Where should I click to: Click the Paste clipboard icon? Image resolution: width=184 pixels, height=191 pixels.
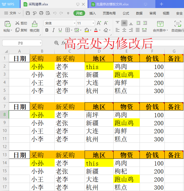click(8, 24)
